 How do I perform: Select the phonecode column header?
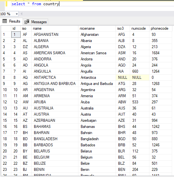click(x=161, y=28)
